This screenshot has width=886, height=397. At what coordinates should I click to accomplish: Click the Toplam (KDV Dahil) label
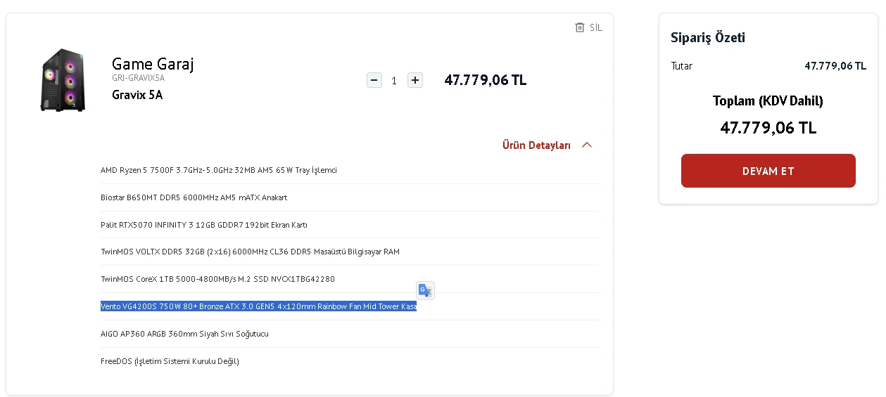[768, 100]
